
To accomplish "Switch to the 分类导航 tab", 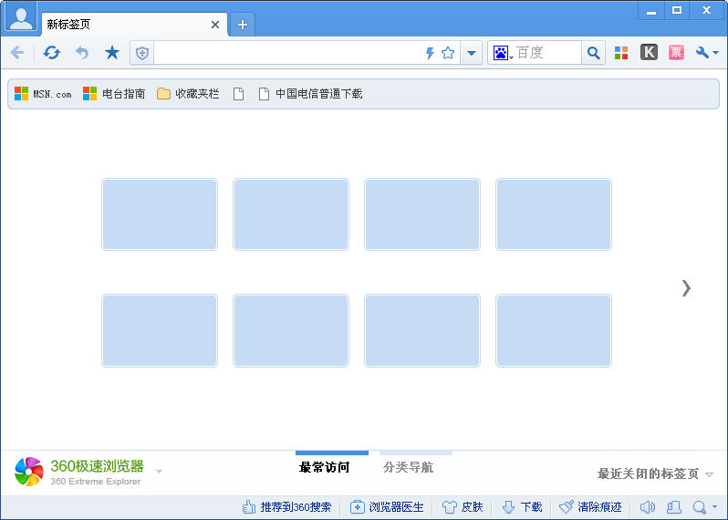I will [x=409, y=467].
